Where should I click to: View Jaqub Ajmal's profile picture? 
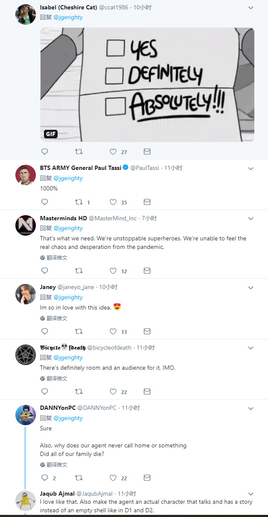(26, 501)
